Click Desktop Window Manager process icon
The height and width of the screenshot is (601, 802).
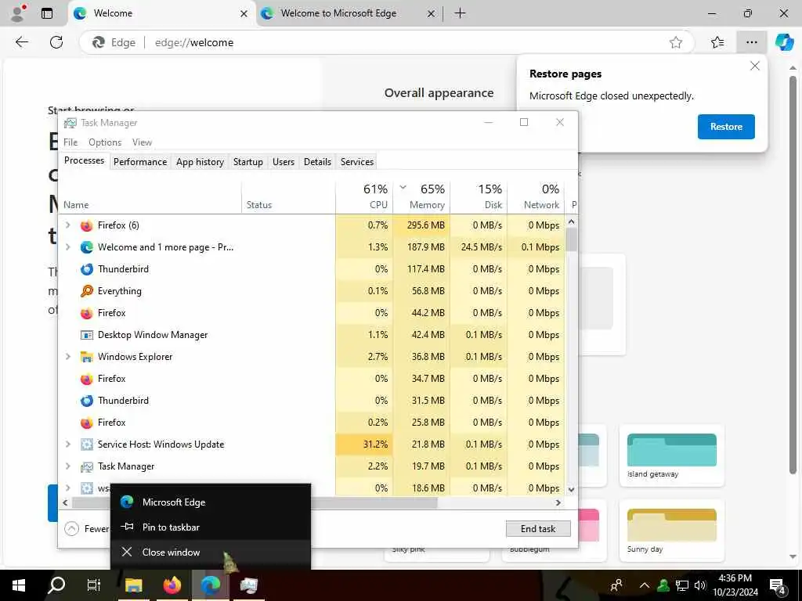(x=86, y=335)
